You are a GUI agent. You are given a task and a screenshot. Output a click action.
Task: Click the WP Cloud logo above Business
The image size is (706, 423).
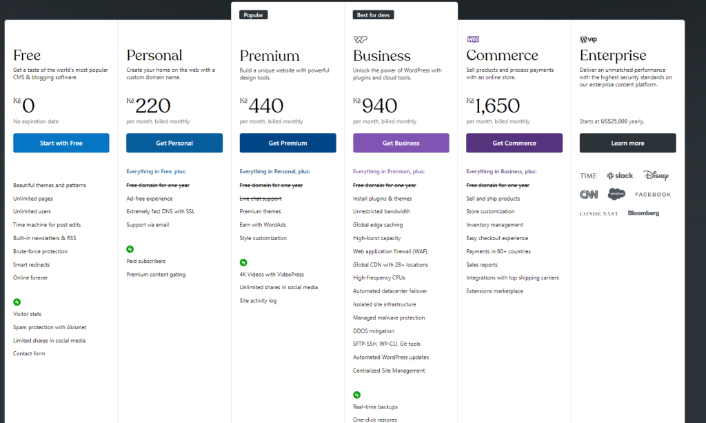click(x=360, y=39)
